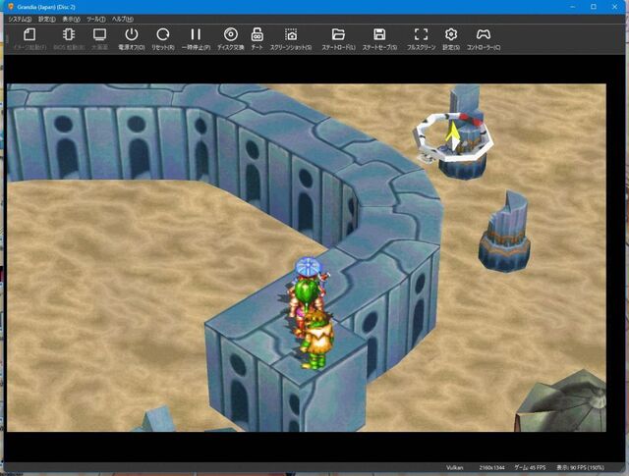
Task: Click the 2160x1344 resolution status text
Action: (491, 467)
